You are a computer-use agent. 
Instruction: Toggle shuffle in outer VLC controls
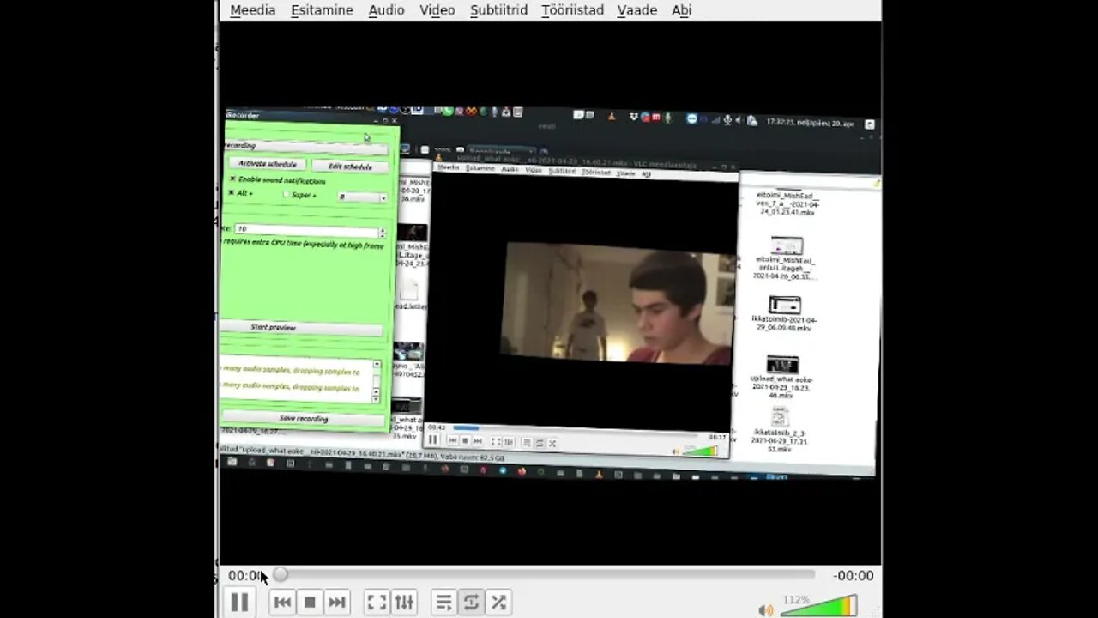click(498, 603)
